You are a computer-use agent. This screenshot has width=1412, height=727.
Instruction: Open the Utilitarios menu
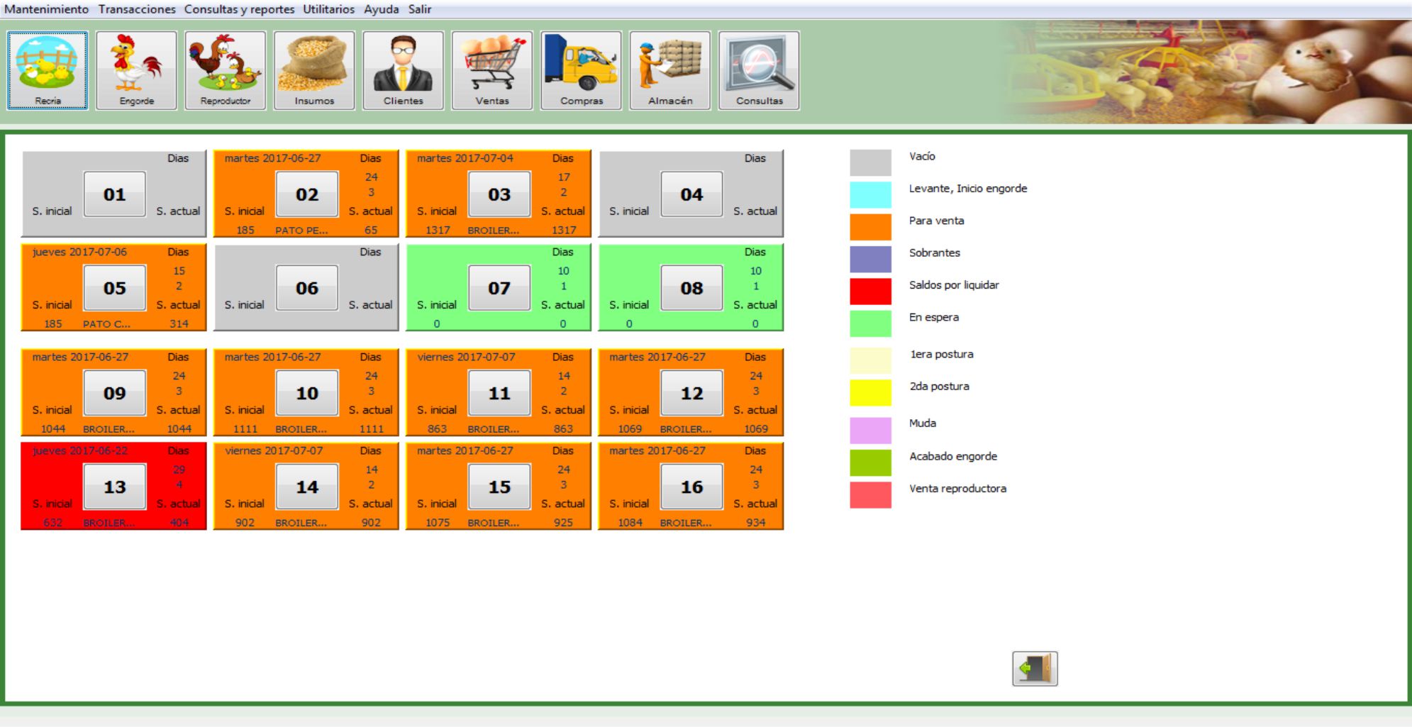(328, 9)
